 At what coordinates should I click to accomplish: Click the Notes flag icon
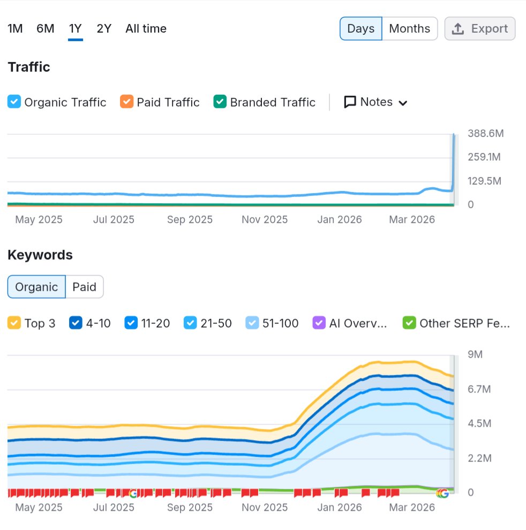(x=350, y=102)
